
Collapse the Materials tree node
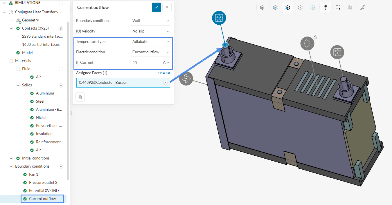[x=11, y=61]
